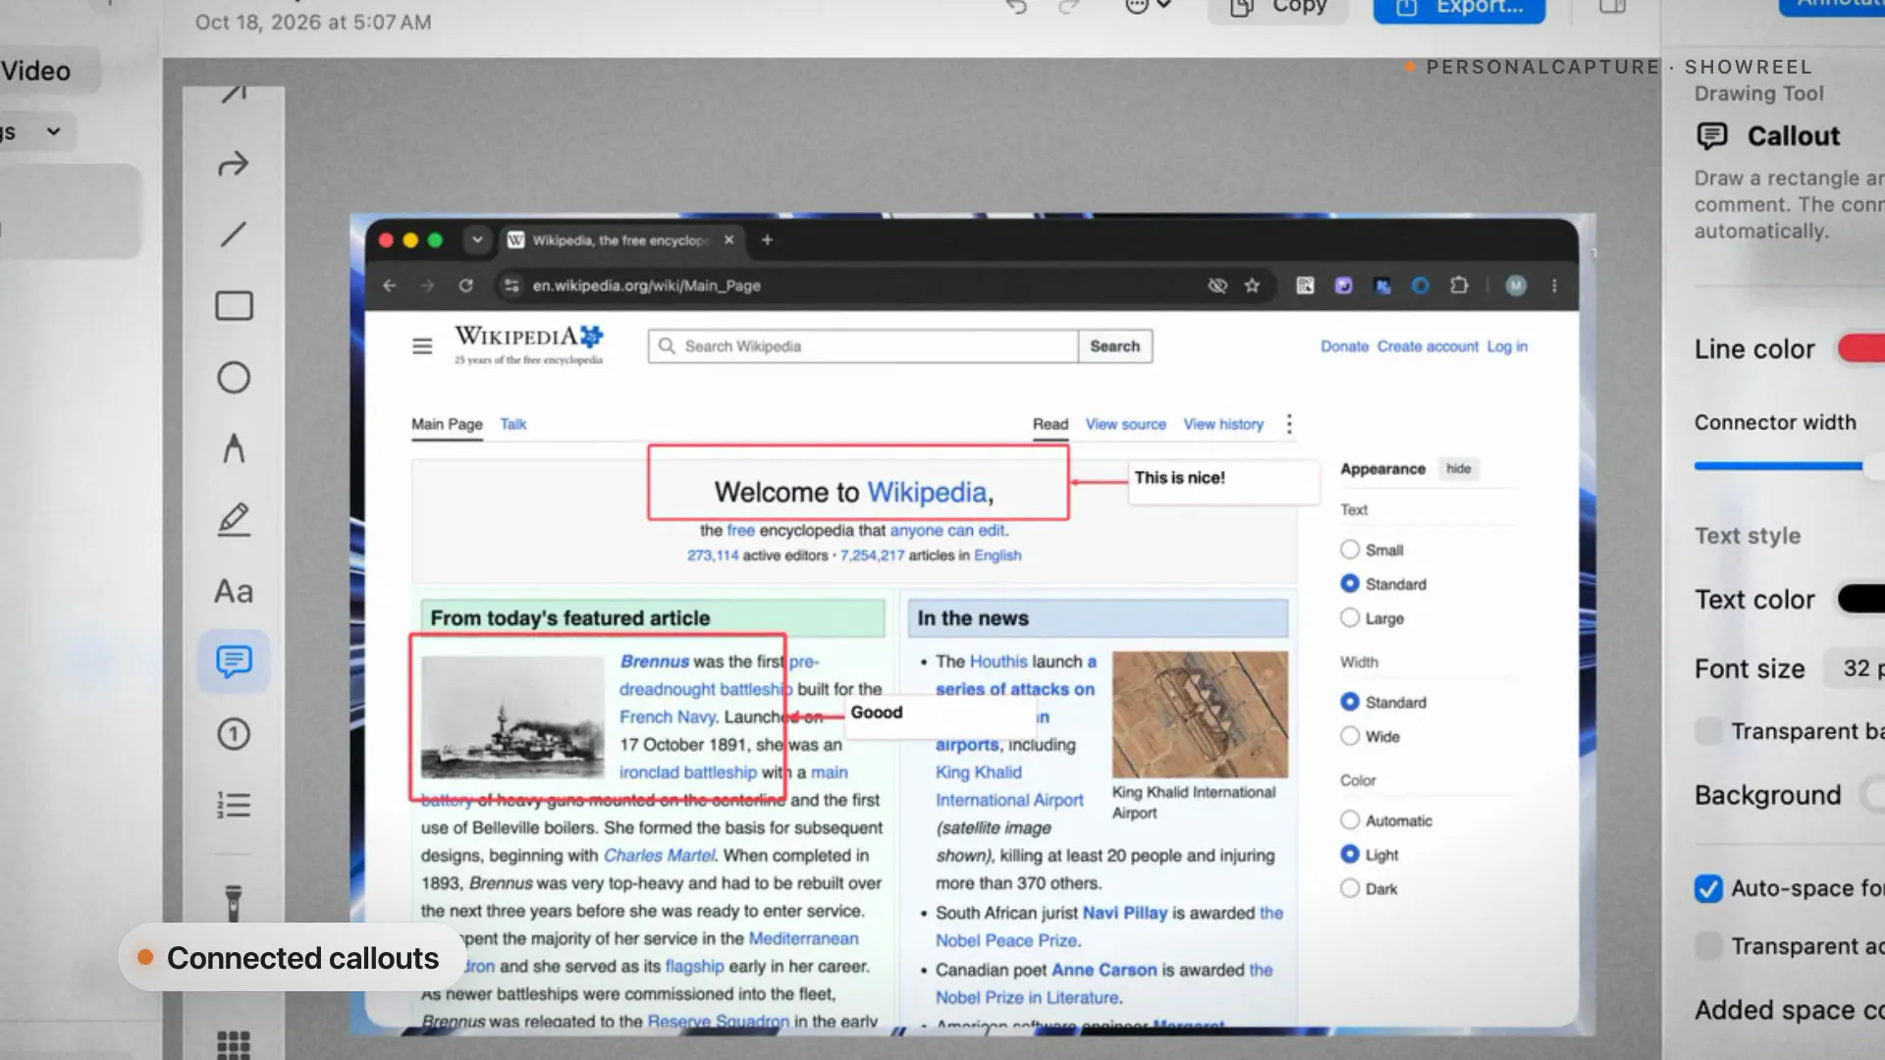Select the Automatic color radio button

click(x=1350, y=820)
